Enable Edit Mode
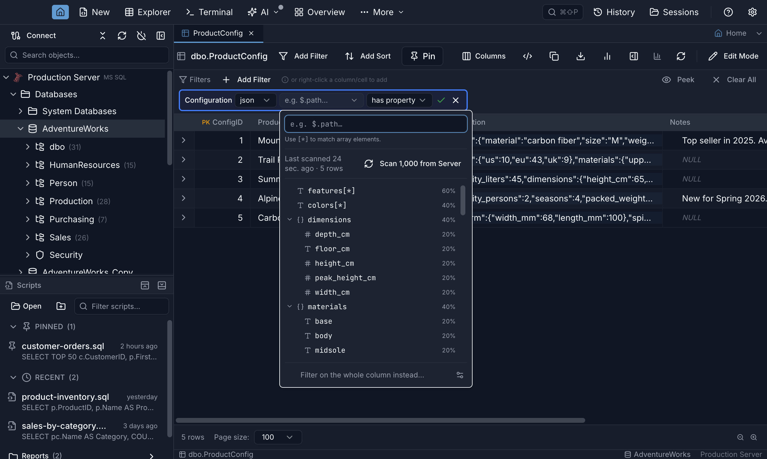Screen dimensions: 767x459 pos(733,56)
